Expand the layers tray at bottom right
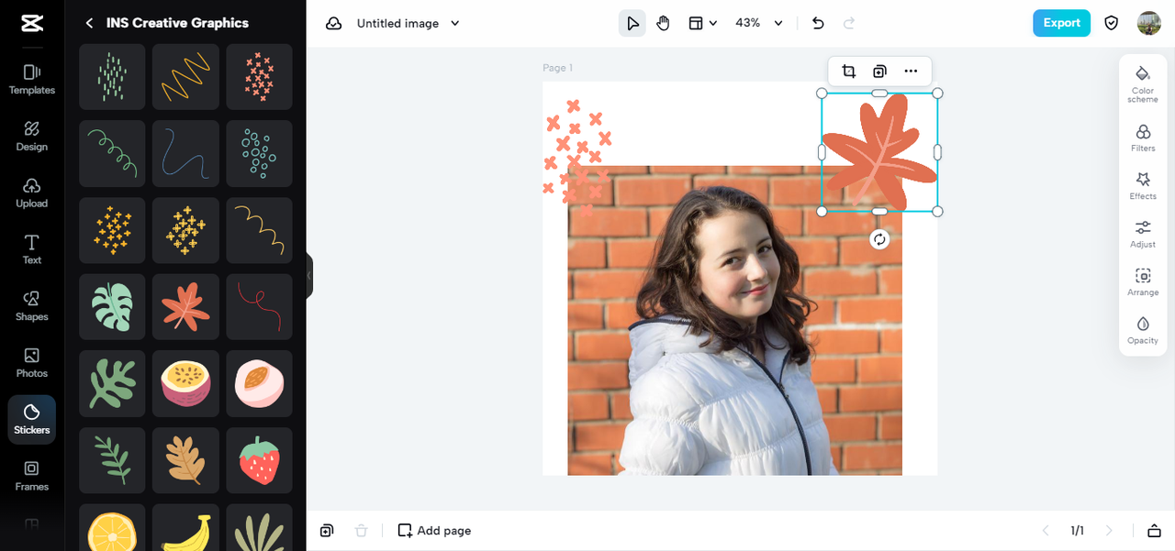The width and height of the screenshot is (1175, 551). [x=1154, y=530]
